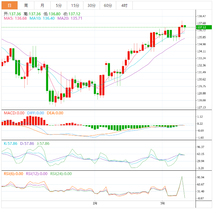Click the 134.11 price axis label
Image resolution: width=214 pixels, height=209 pixels.
coord(202,51)
